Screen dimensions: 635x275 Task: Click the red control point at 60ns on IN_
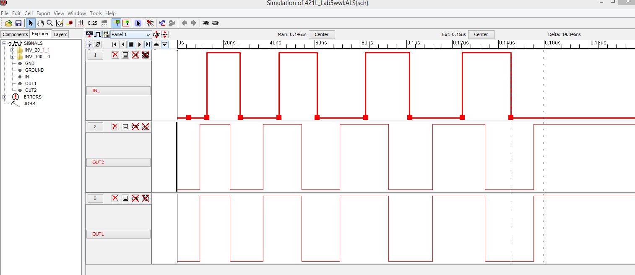tap(317, 117)
